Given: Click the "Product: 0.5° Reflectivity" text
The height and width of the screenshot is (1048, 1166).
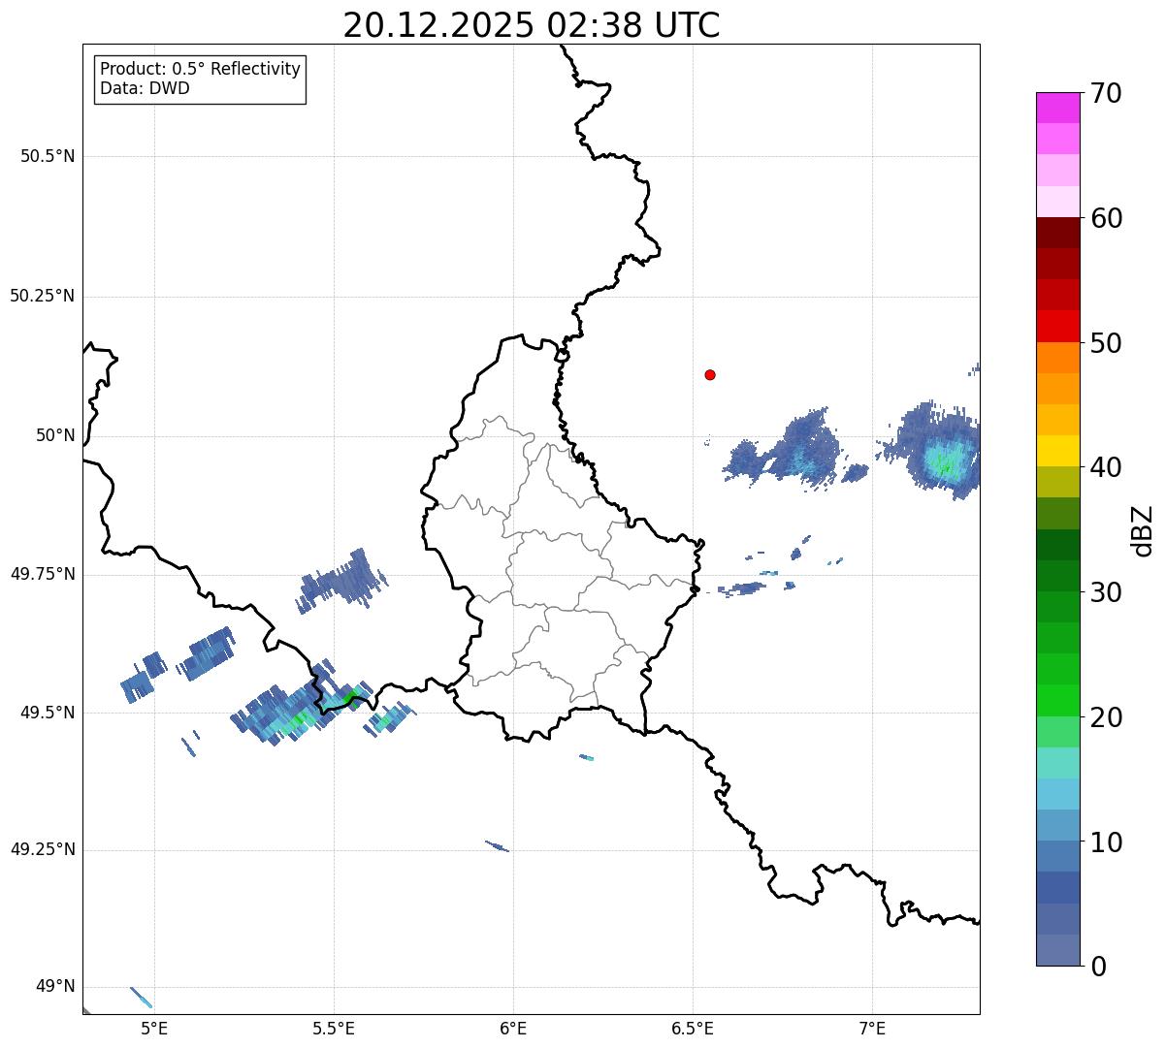Looking at the screenshot, I should [x=201, y=70].
